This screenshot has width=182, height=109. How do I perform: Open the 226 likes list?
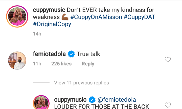click(x=61, y=64)
